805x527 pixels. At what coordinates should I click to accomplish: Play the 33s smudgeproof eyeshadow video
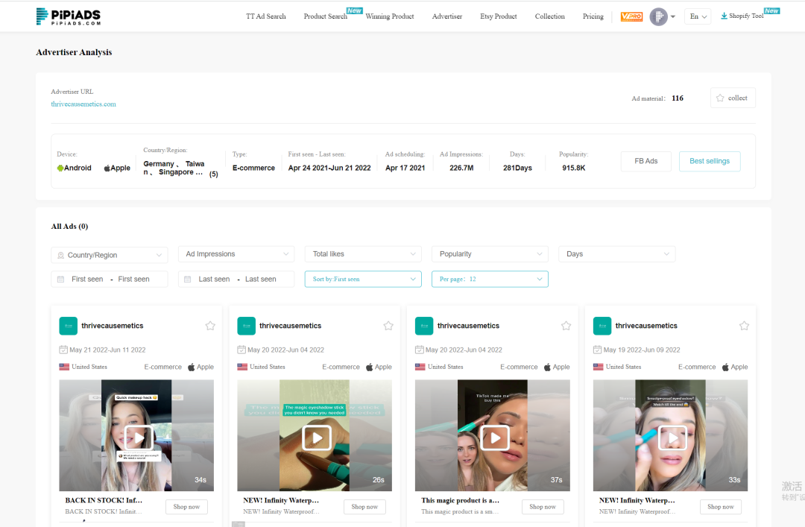[672, 438]
